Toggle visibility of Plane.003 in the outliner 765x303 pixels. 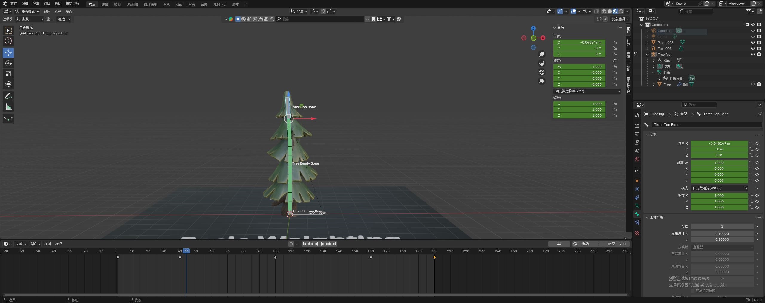tap(753, 42)
